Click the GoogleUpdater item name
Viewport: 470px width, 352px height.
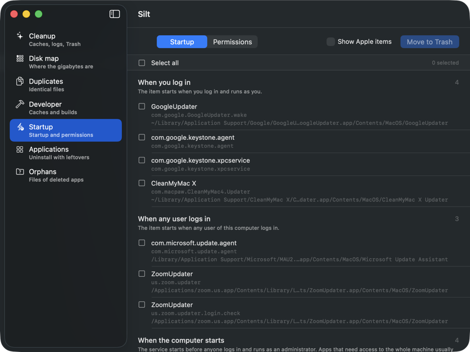coord(174,107)
